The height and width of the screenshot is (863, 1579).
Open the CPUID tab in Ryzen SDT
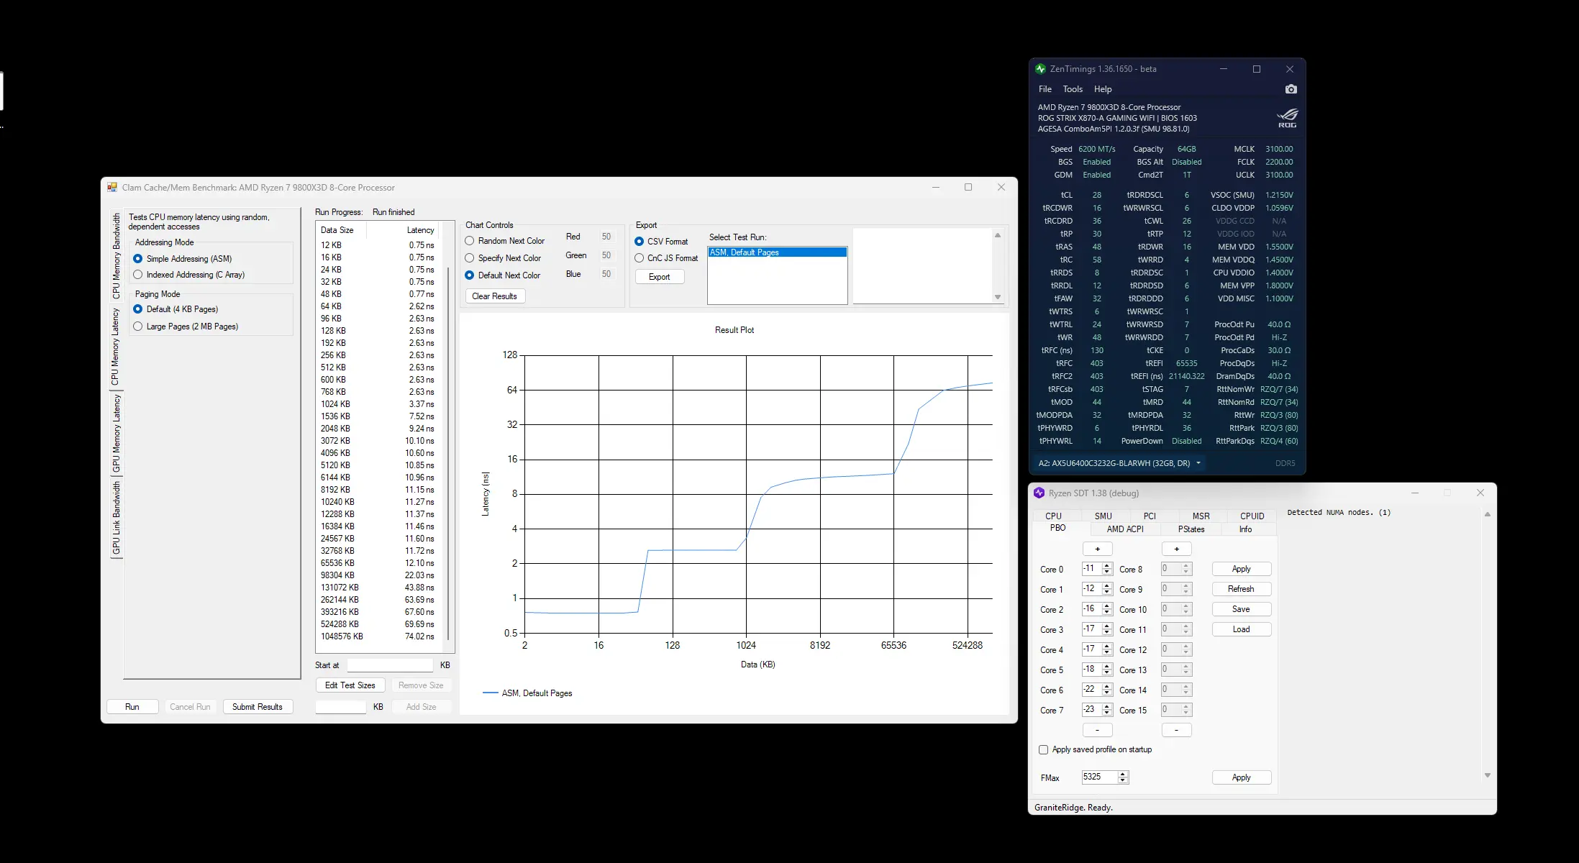(x=1252, y=516)
